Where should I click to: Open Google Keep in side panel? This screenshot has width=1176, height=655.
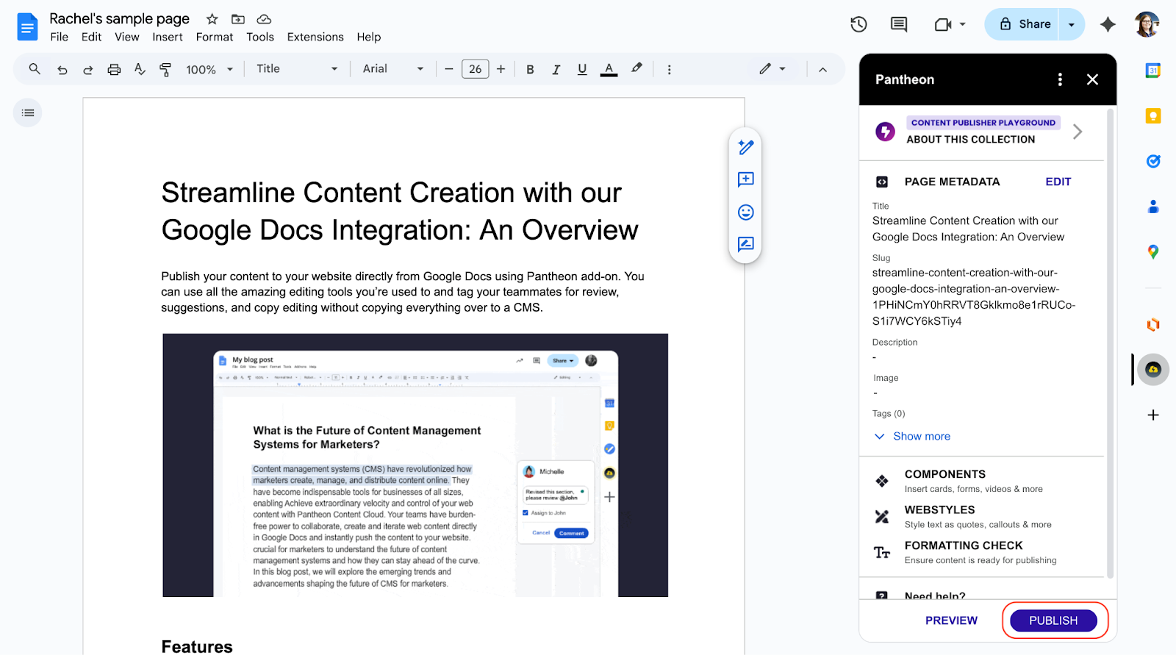pyautogui.click(x=1153, y=116)
